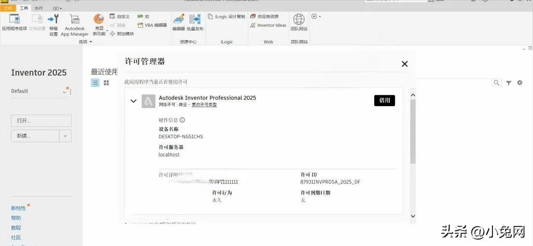
Task: Open 亮显新功能 dropdown arrow
Action: [107, 31]
